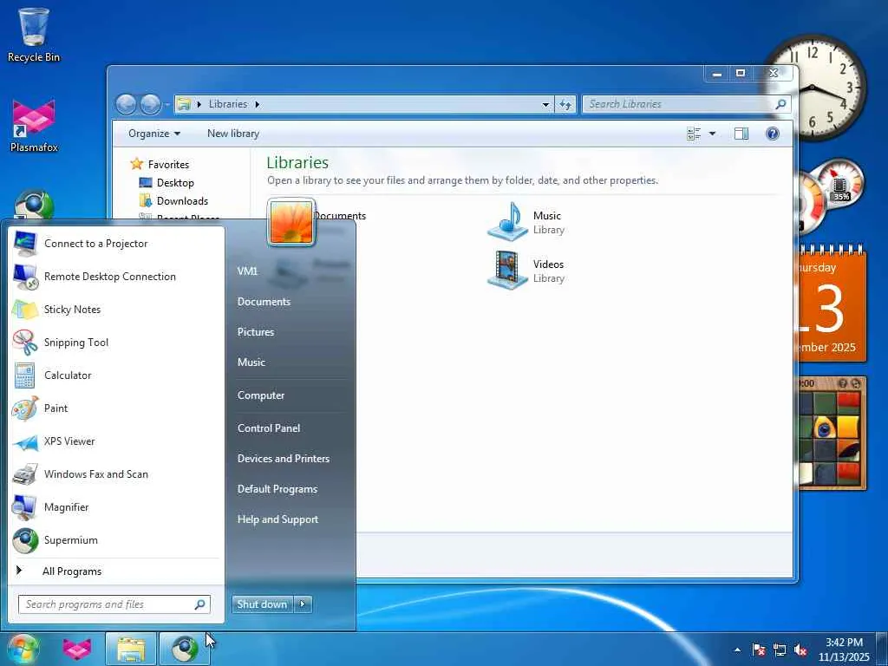Open the Music library icon
The width and height of the screenshot is (888, 666).
(x=508, y=222)
